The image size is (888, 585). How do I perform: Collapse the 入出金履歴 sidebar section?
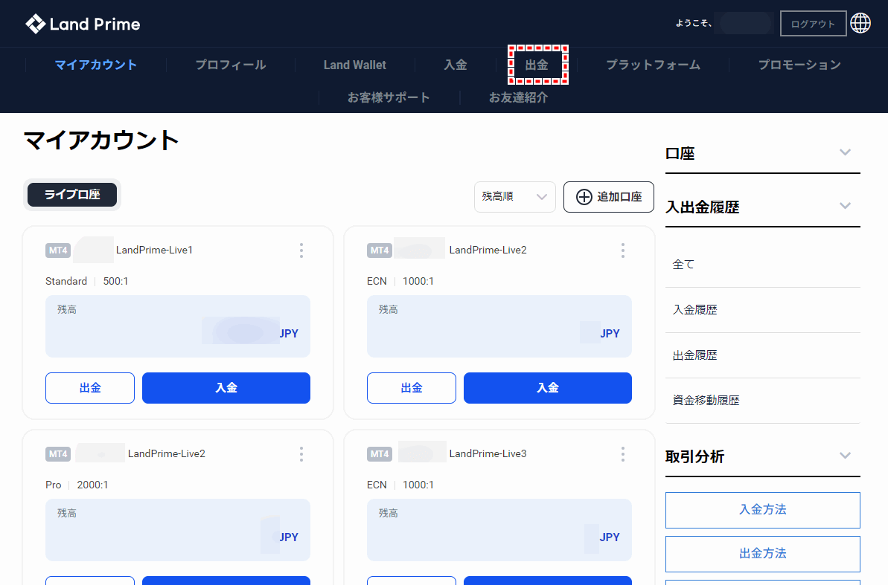tap(845, 206)
